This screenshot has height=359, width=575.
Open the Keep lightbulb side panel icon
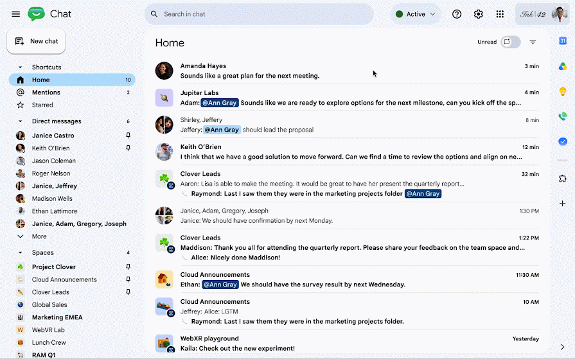[x=563, y=91]
